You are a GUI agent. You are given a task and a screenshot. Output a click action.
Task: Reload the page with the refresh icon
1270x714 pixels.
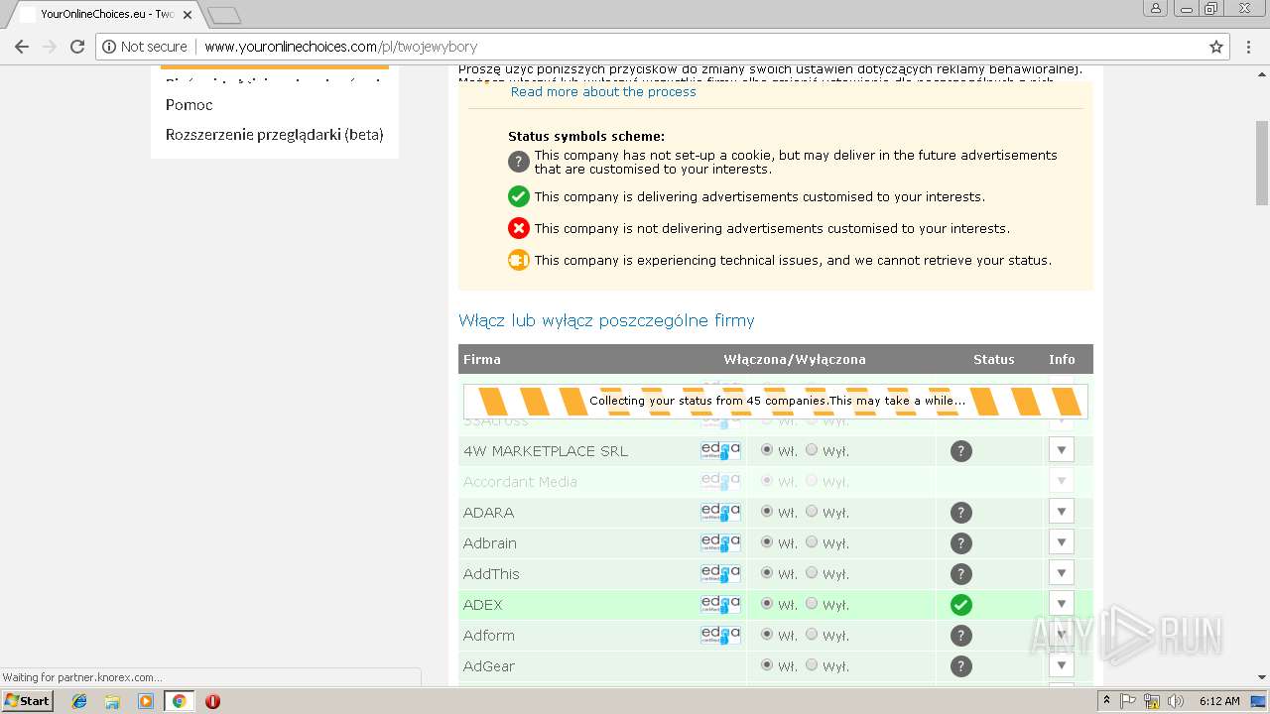[77, 47]
